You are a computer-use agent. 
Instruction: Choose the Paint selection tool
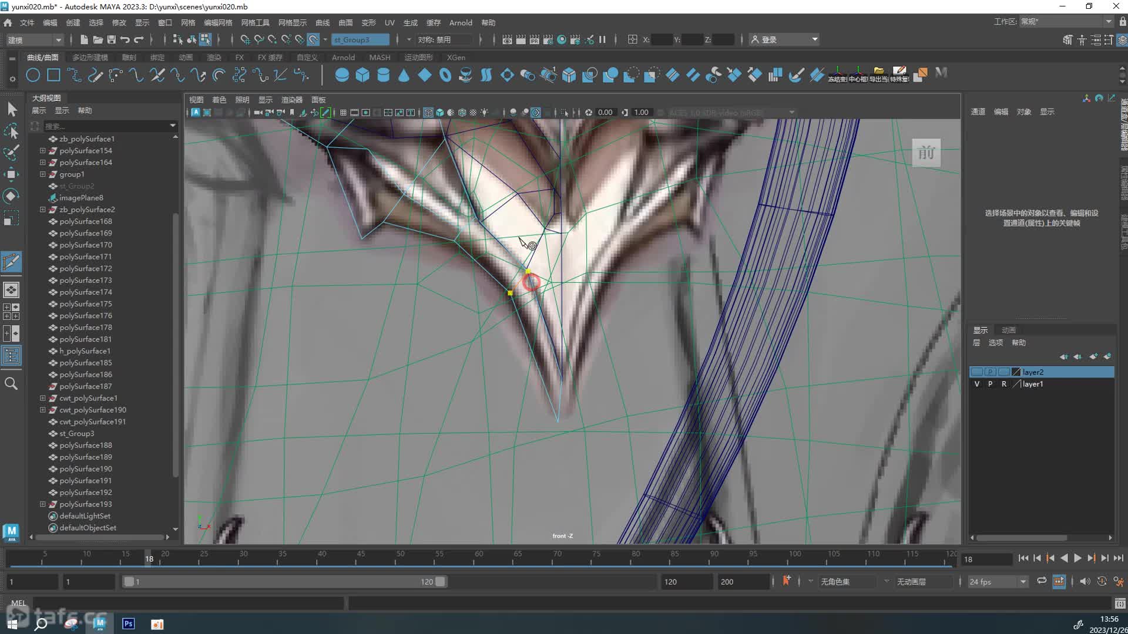12,153
